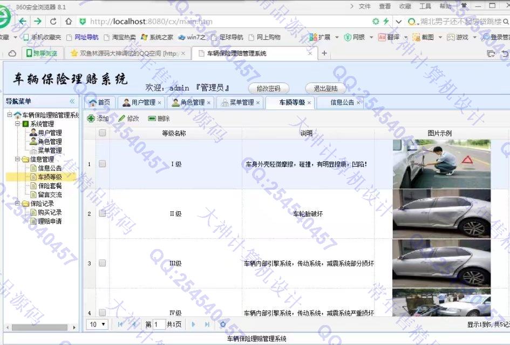Click the 网银 shield icon
This screenshot has width=510, height=345.
pos(348,37)
